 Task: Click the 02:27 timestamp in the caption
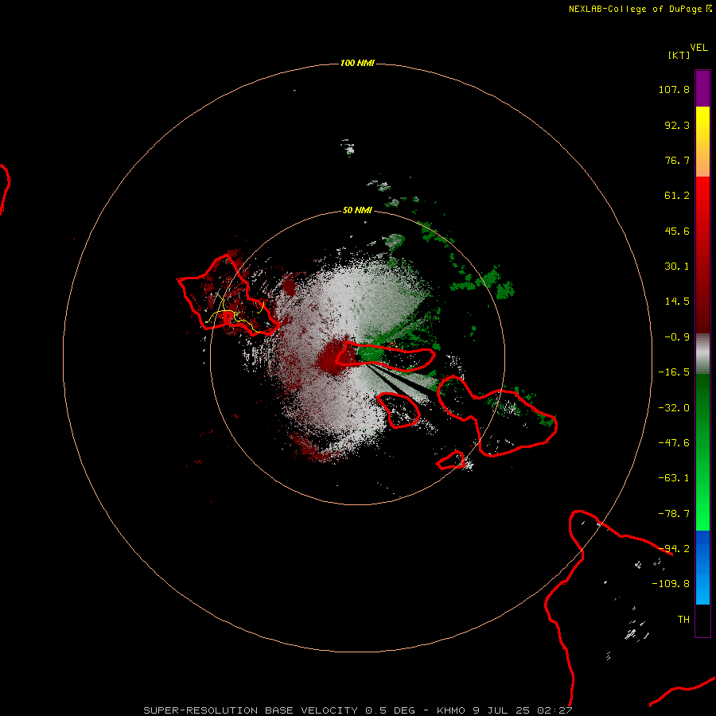tap(555, 710)
